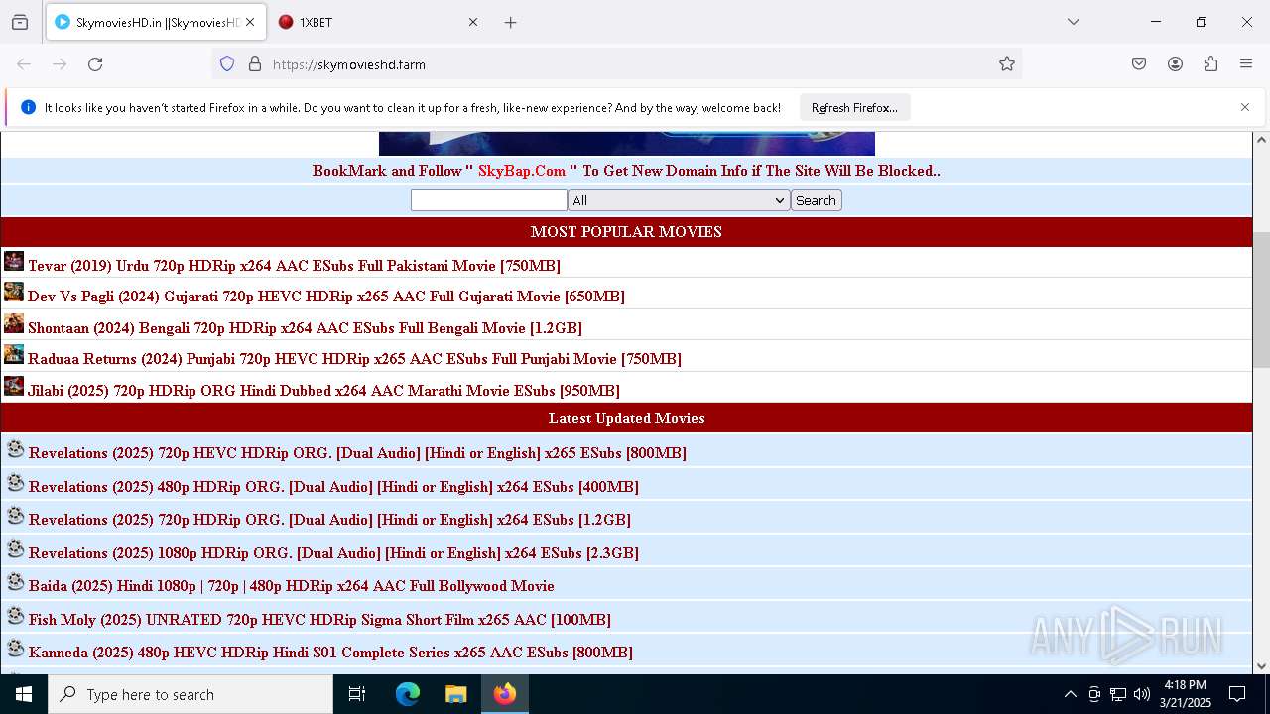
Task: Open the All category dropdown
Action: point(679,200)
